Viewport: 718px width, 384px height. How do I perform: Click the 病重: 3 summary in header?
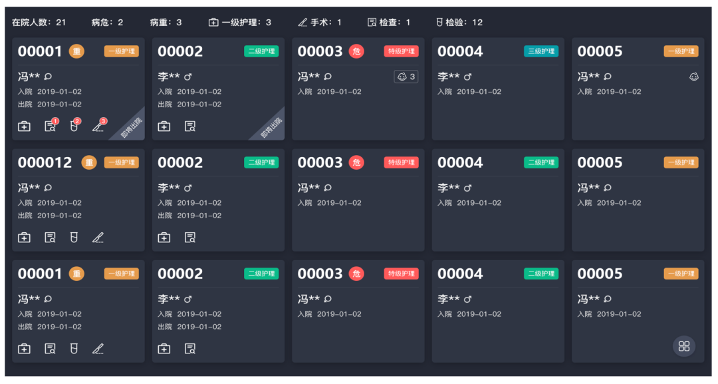(166, 23)
